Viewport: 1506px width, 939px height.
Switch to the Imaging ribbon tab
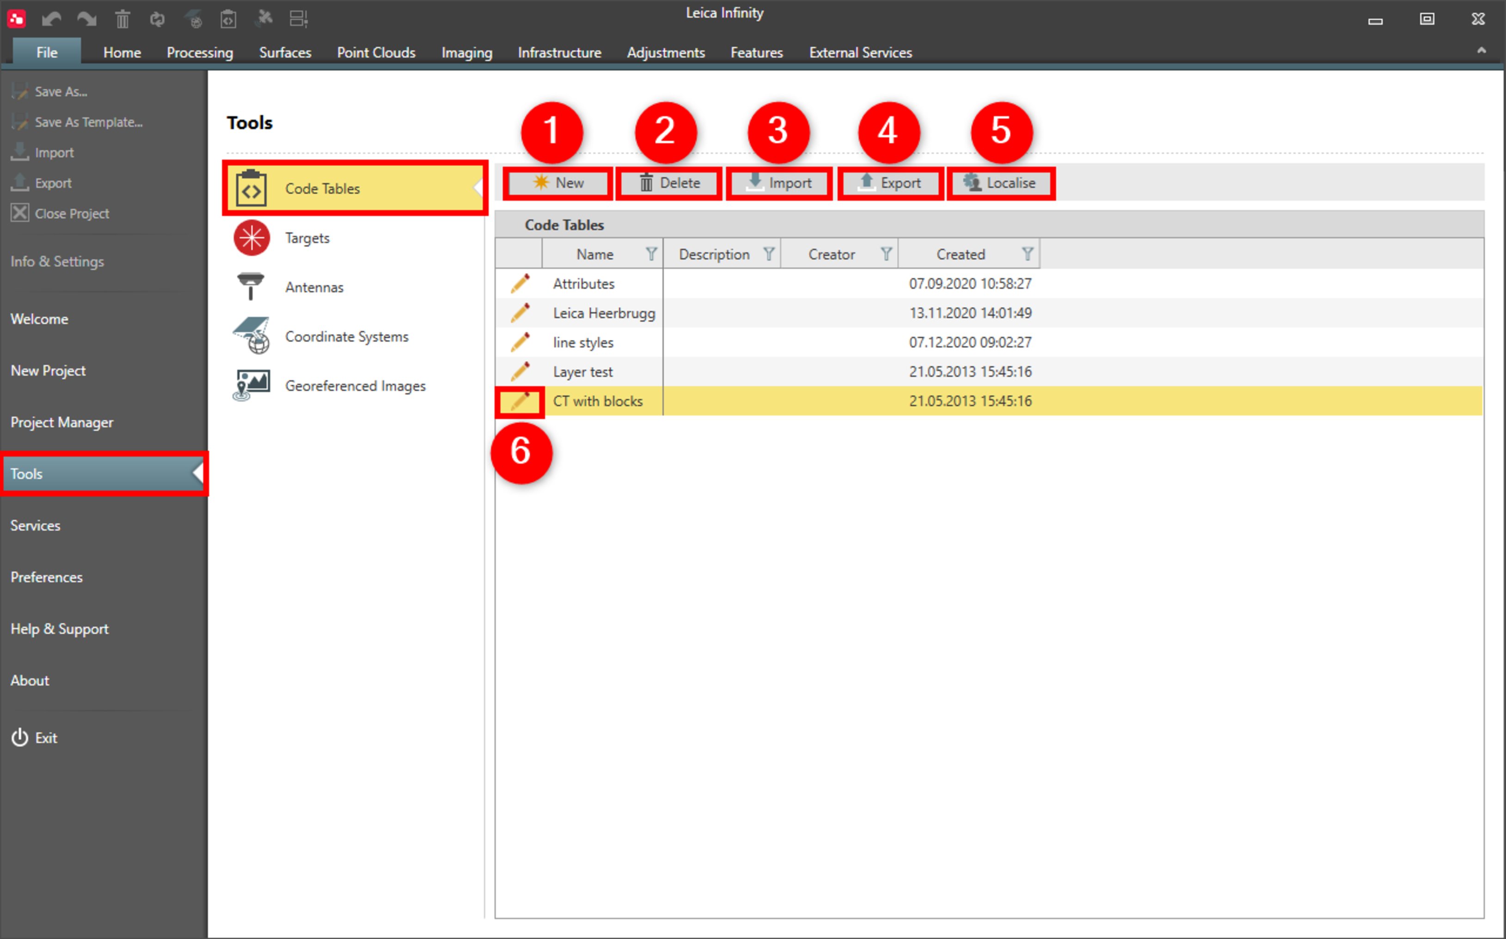click(x=466, y=52)
